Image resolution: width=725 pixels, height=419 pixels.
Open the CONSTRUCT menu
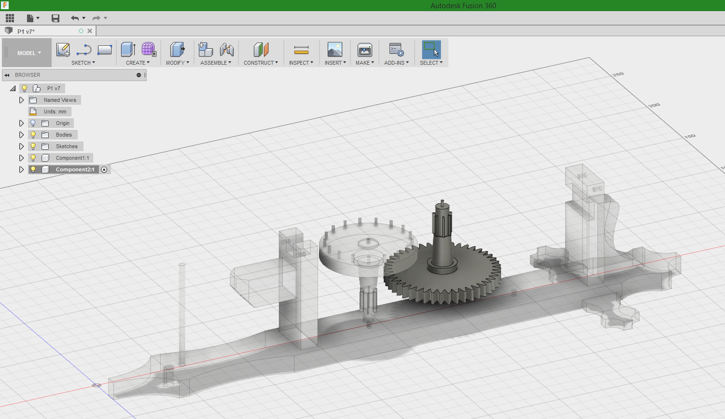[x=261, y=63]
